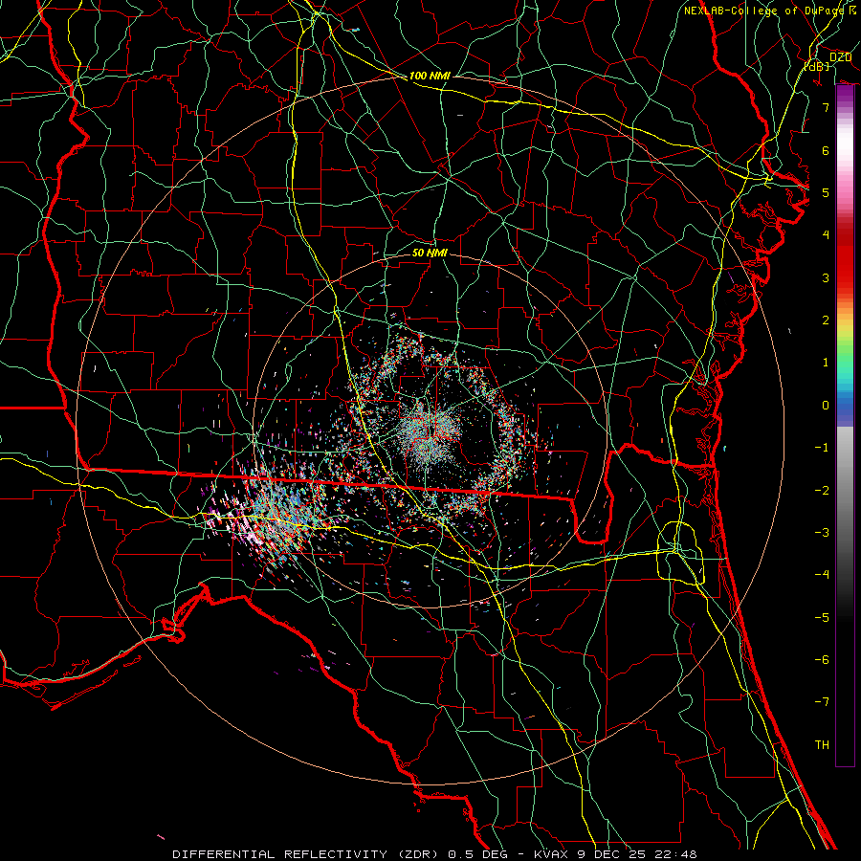Click the DZD legend title
Viewport: 861px width, 861px height.
840,57
